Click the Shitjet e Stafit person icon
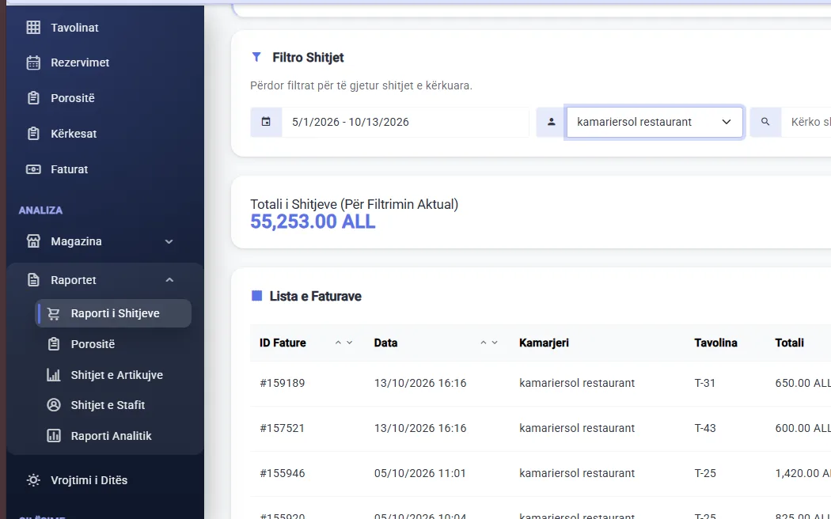This screenshot has width=831, height=519. tap(54, 405)
